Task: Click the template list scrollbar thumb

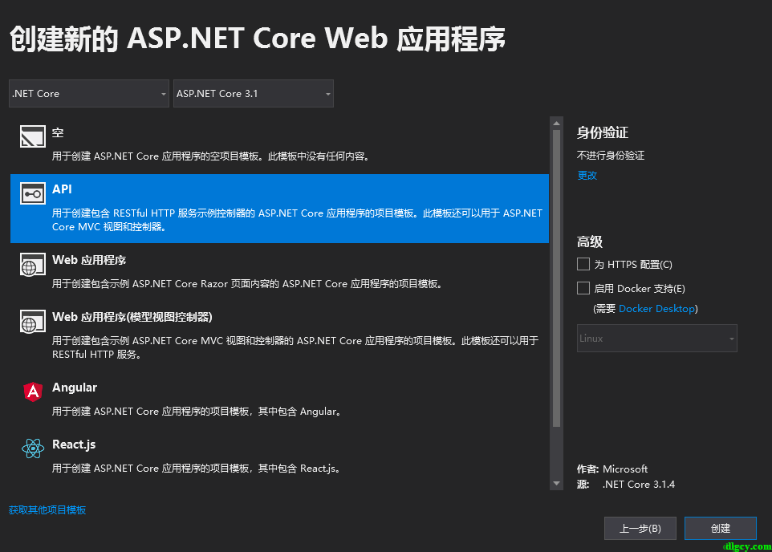Action: coord(556,278)
